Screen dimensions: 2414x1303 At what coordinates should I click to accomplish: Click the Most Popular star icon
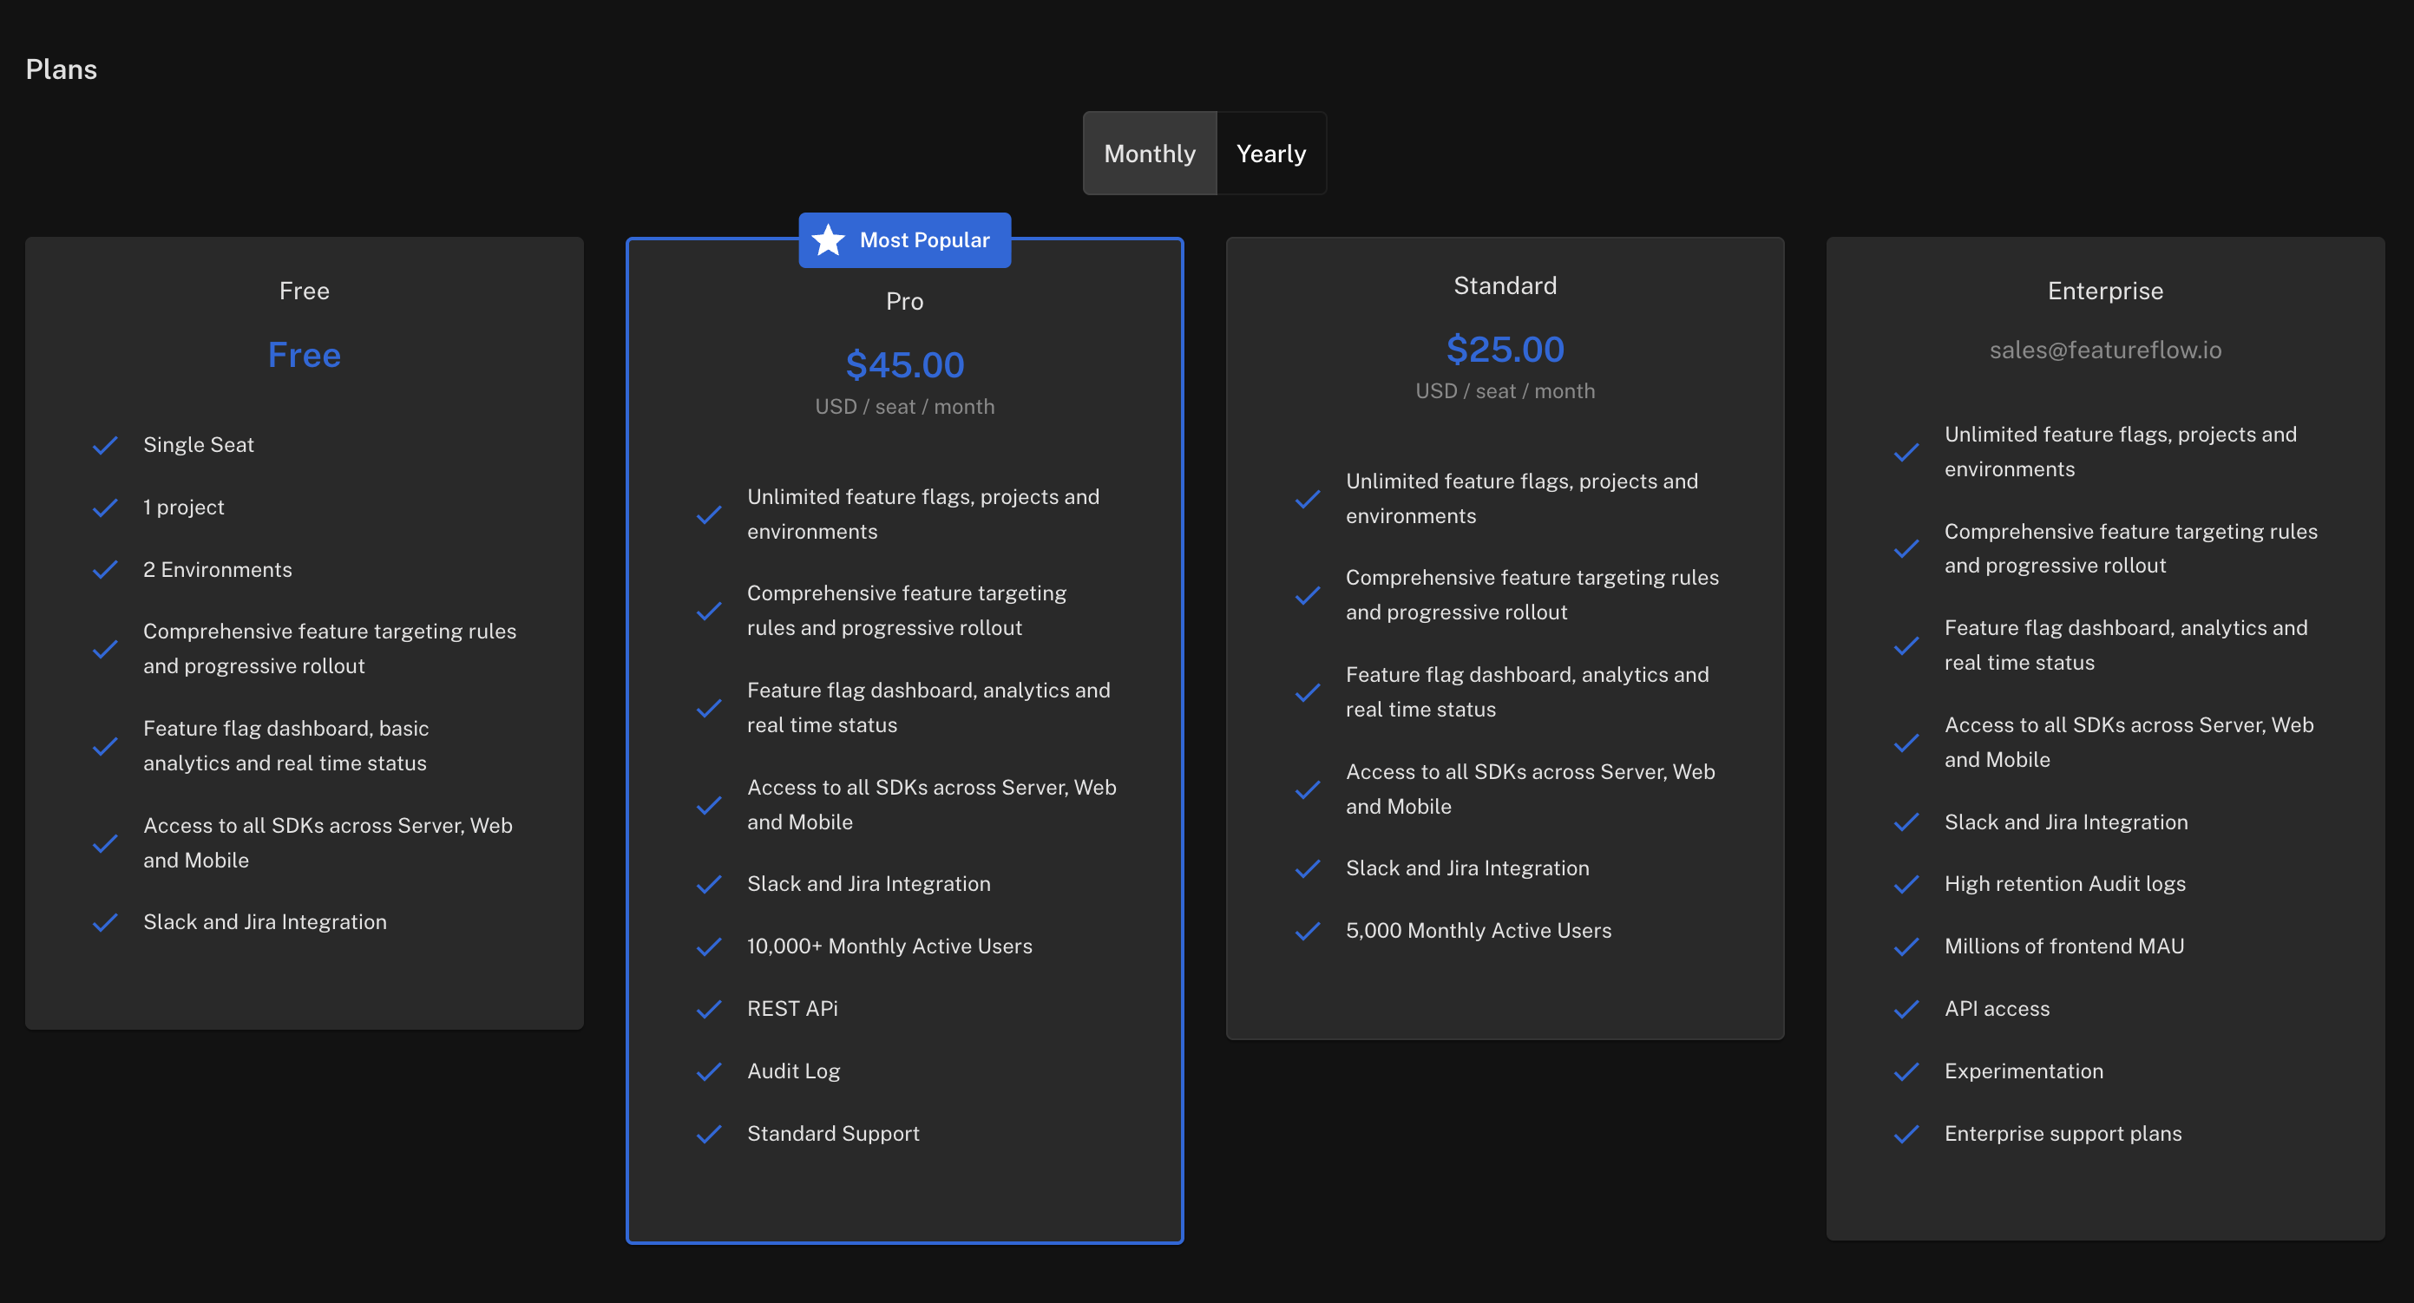click(x=829, y=239)
